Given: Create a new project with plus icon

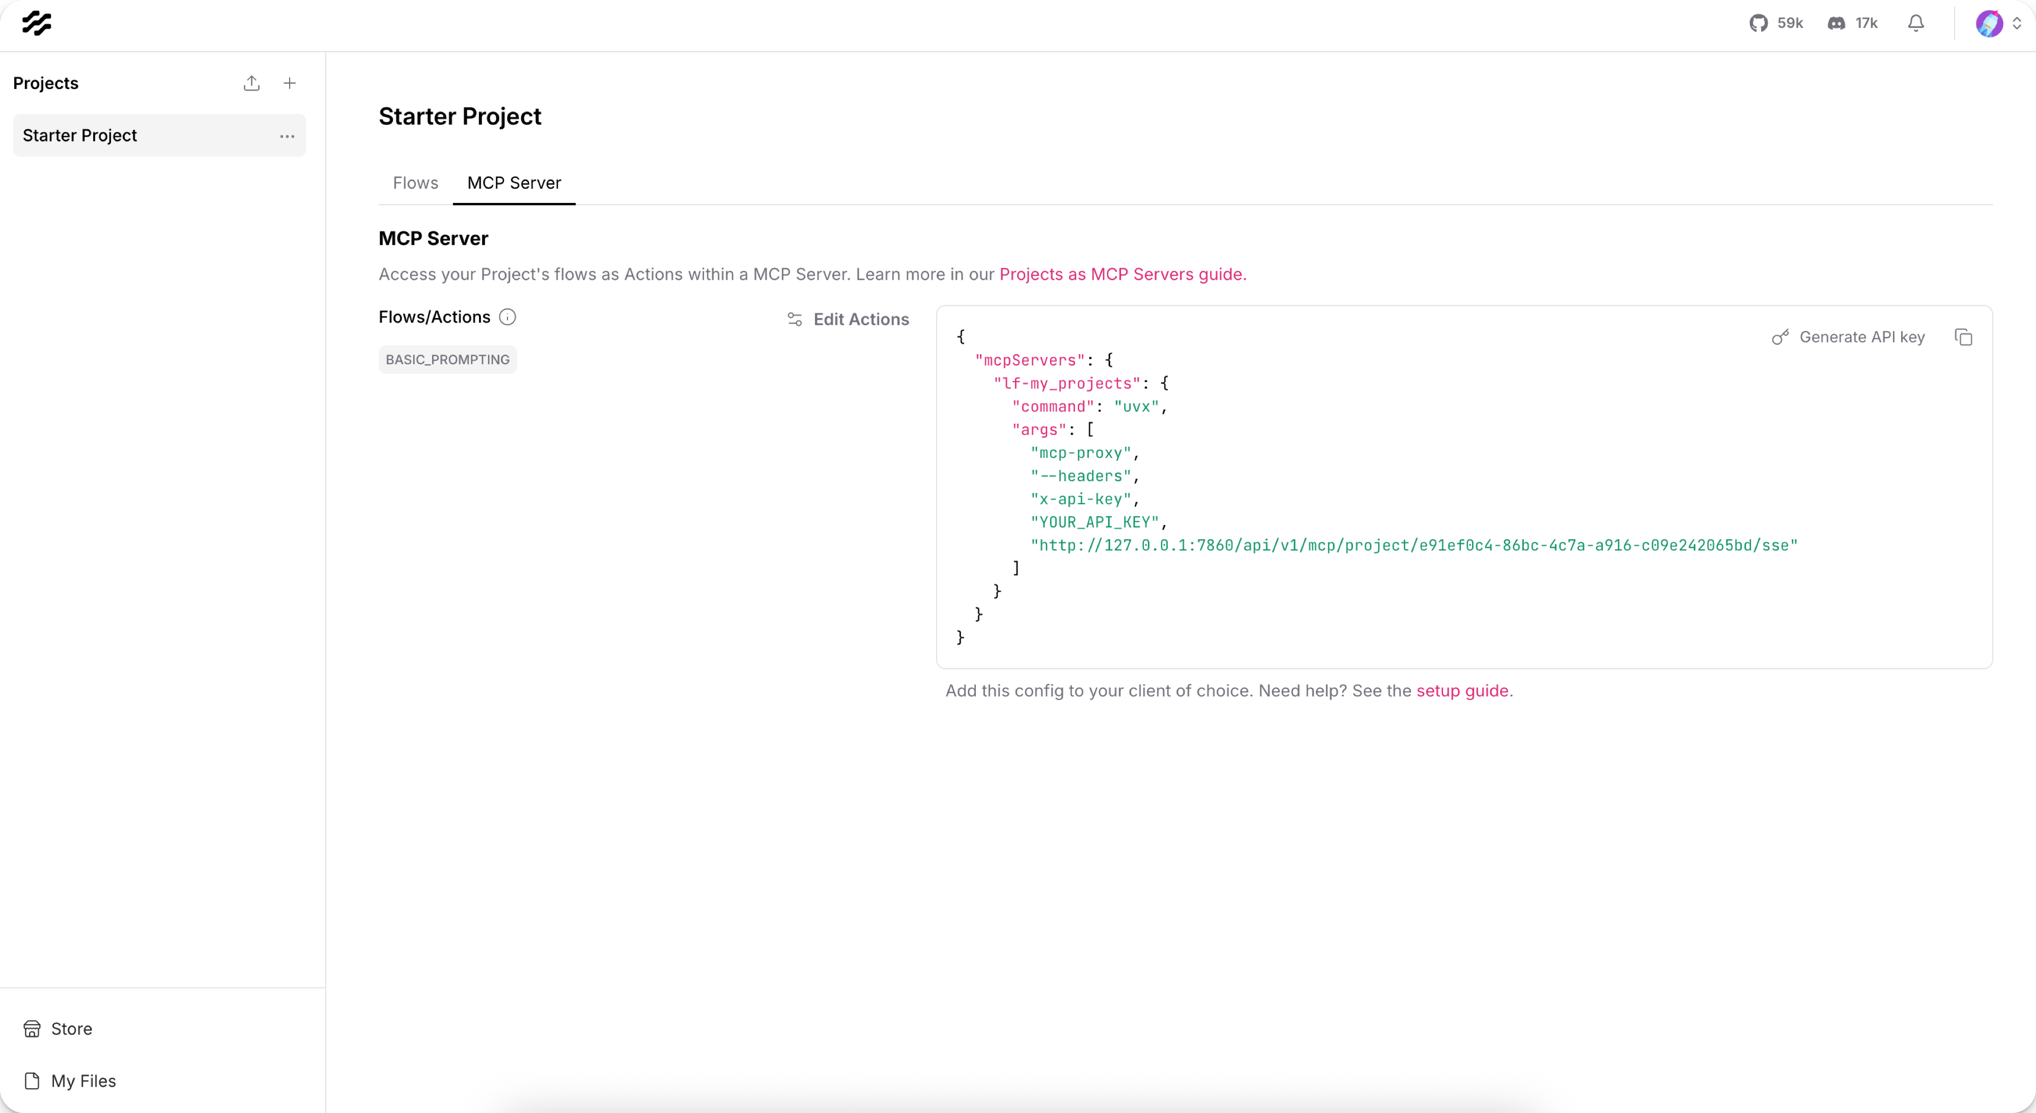Looking at the screenshot, I should pos(289,83).
